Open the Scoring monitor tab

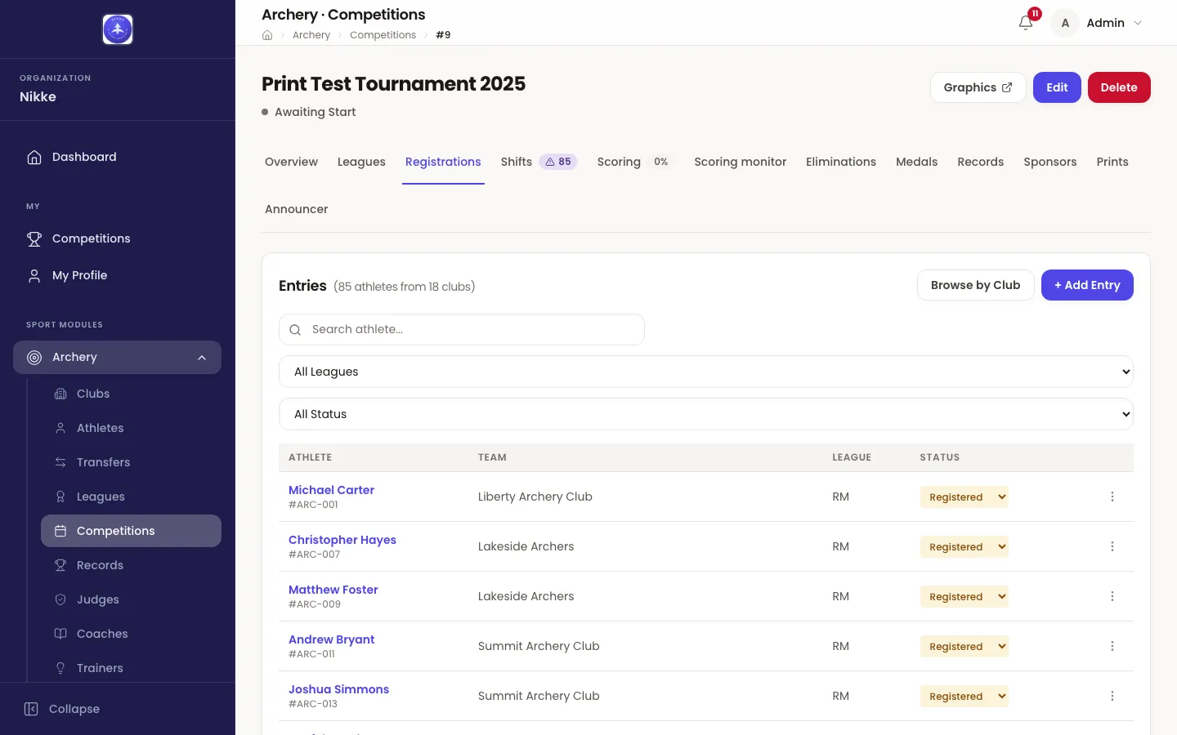pos(741,162)
